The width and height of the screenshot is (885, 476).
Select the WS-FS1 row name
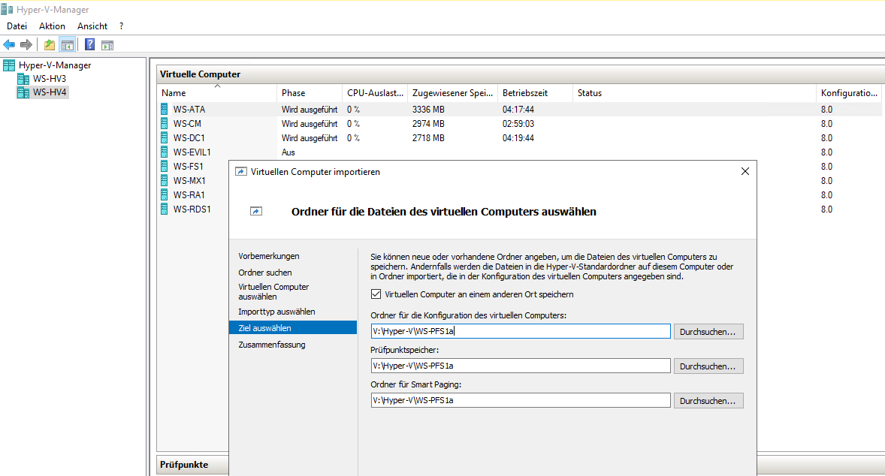[188, 167]
